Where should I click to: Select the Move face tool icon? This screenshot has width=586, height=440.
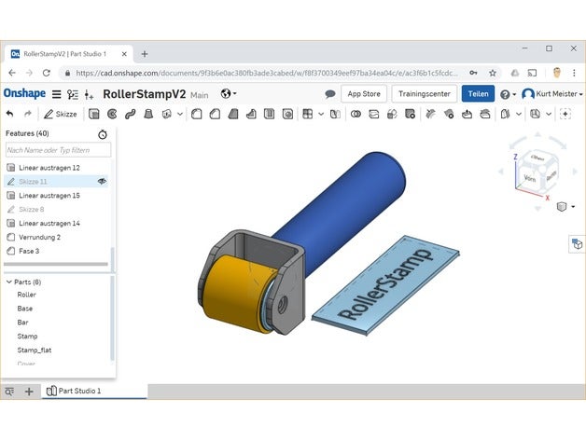[x=467, y=114]
